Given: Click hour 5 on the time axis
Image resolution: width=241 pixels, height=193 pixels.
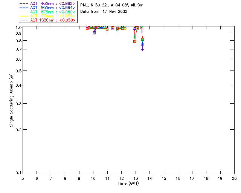Looking at the screenshot, I should point(23,178).
